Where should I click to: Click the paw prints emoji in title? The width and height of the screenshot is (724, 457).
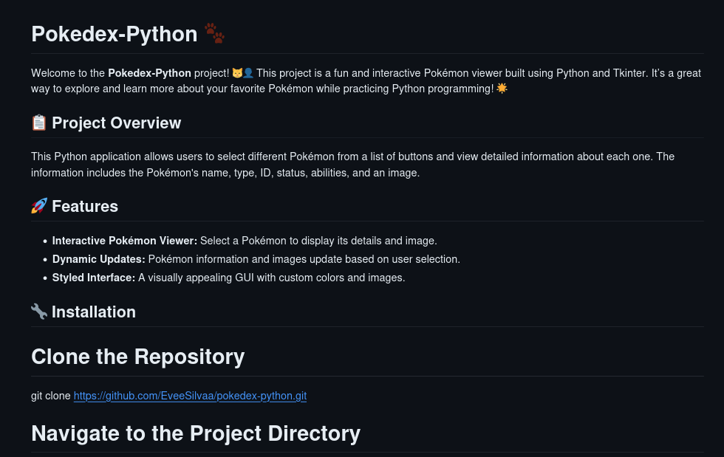tap(214, 34)
